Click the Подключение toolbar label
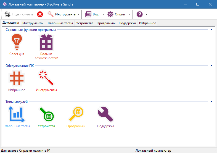Image resolution: width=217 pixels, height=153 pixels. 23,14
